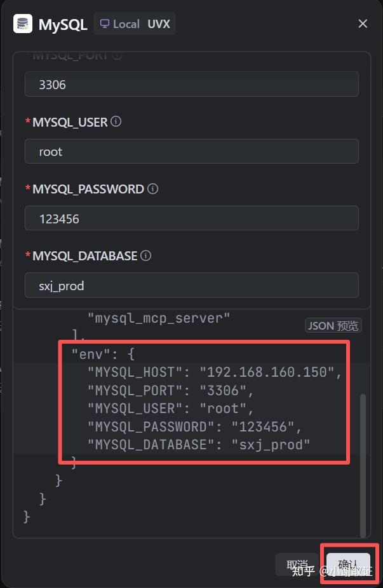383x588 pixels.
Task: Toggle the JSON 预览 preview mode
Action: (x=333, y=325)
